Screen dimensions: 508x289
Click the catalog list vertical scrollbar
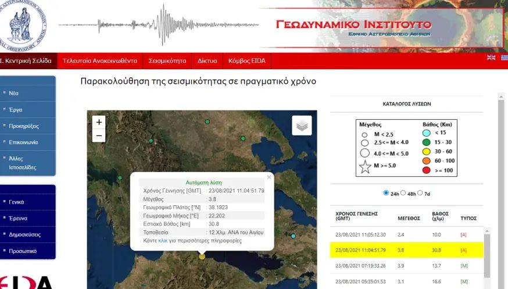click(500, 174)
